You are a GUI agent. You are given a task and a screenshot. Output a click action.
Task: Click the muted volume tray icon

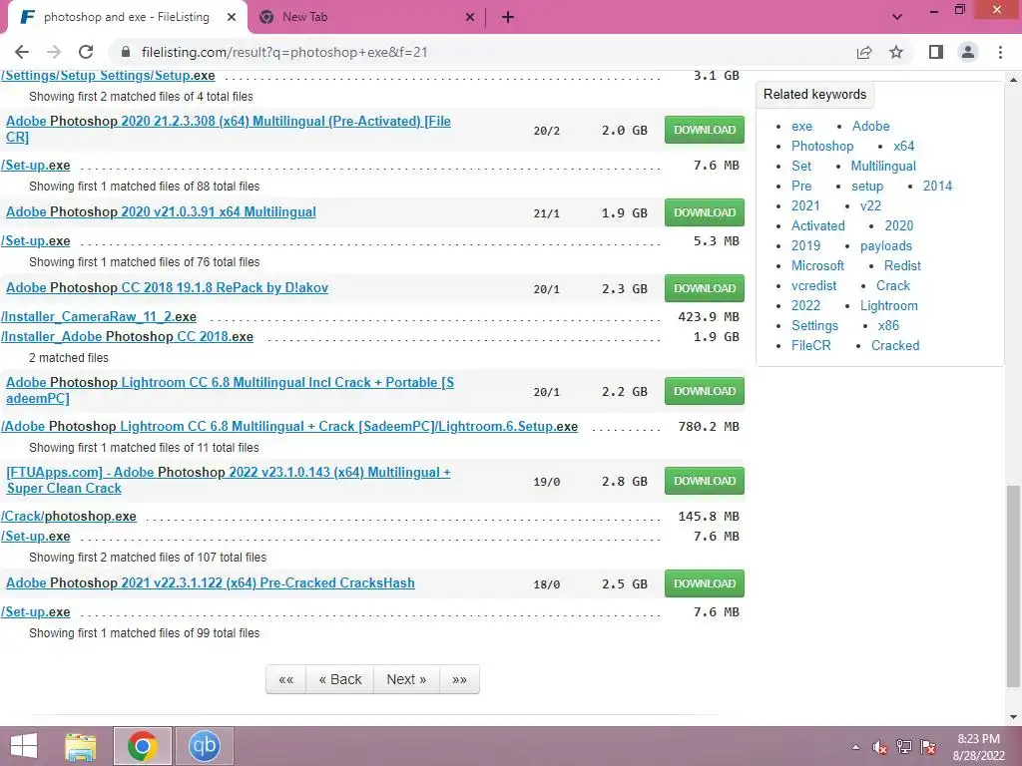point(880,747)
